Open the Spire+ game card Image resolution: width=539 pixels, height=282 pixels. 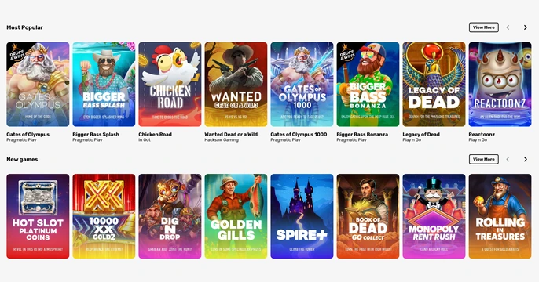pyautogui.click(x=302, y=216)
